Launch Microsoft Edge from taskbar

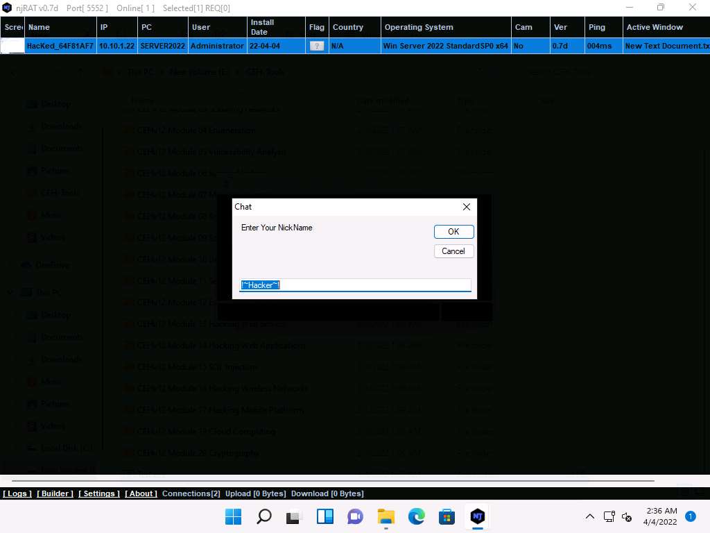416,516
